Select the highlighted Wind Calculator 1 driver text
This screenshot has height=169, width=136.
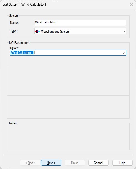[x=23, y=53]
